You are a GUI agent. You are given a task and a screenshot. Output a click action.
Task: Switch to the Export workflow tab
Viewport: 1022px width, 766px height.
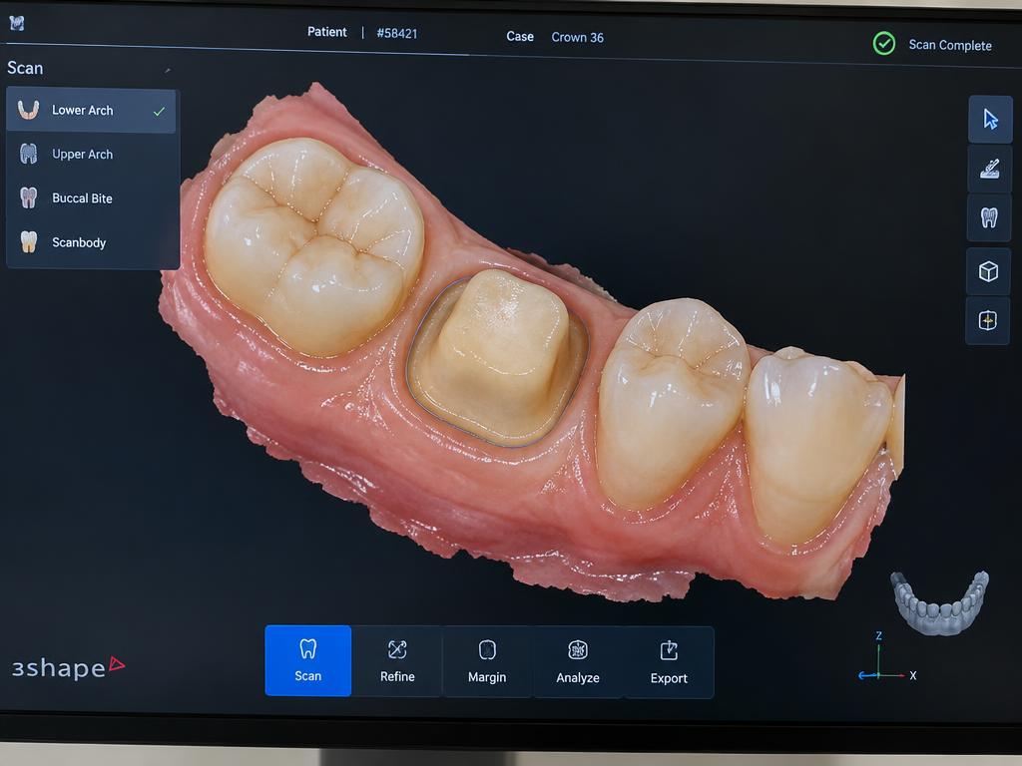(x=669, y=663)
